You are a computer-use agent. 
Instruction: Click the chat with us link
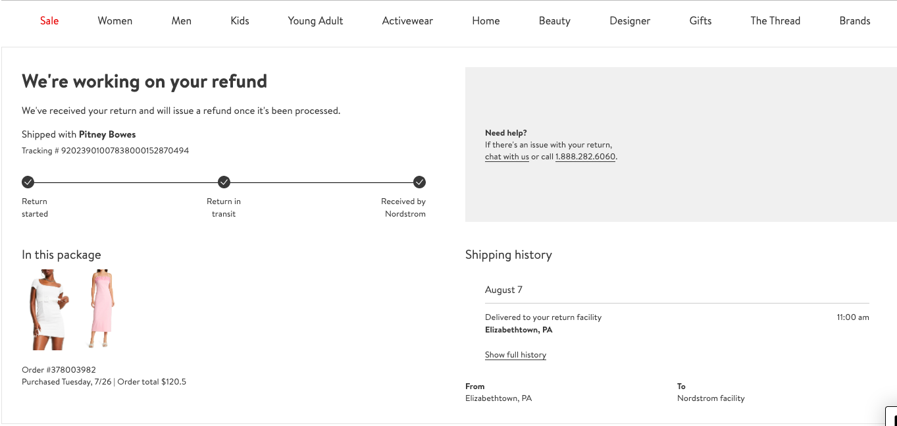pyautogui.click(x=507, y=157)
